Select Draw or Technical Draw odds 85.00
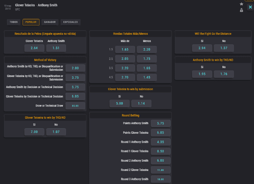Screen dimensions: 254x184 click(75, 106)
